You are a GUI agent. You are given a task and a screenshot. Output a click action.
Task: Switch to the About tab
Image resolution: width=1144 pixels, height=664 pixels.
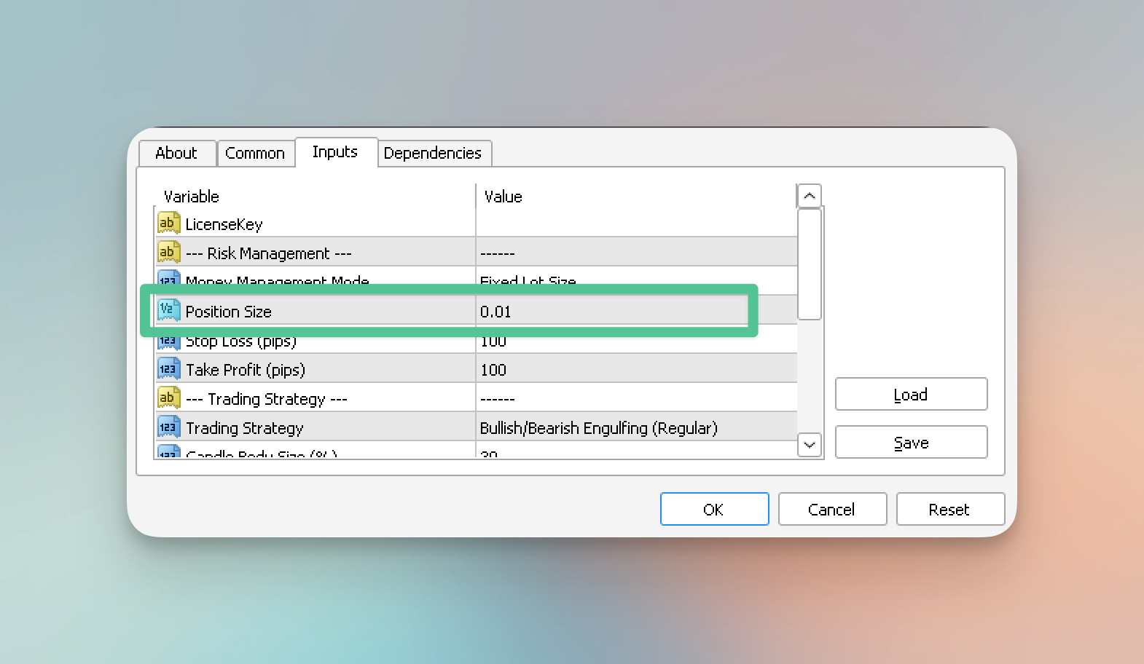click(x=176, y=153)
